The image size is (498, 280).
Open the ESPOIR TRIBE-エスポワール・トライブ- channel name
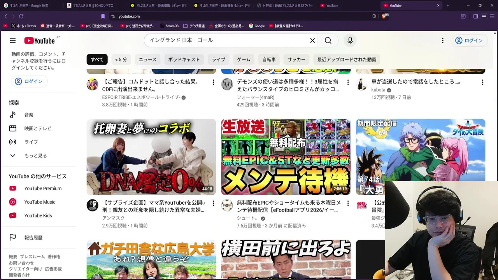pyautogui.click(x=141, y=97)
